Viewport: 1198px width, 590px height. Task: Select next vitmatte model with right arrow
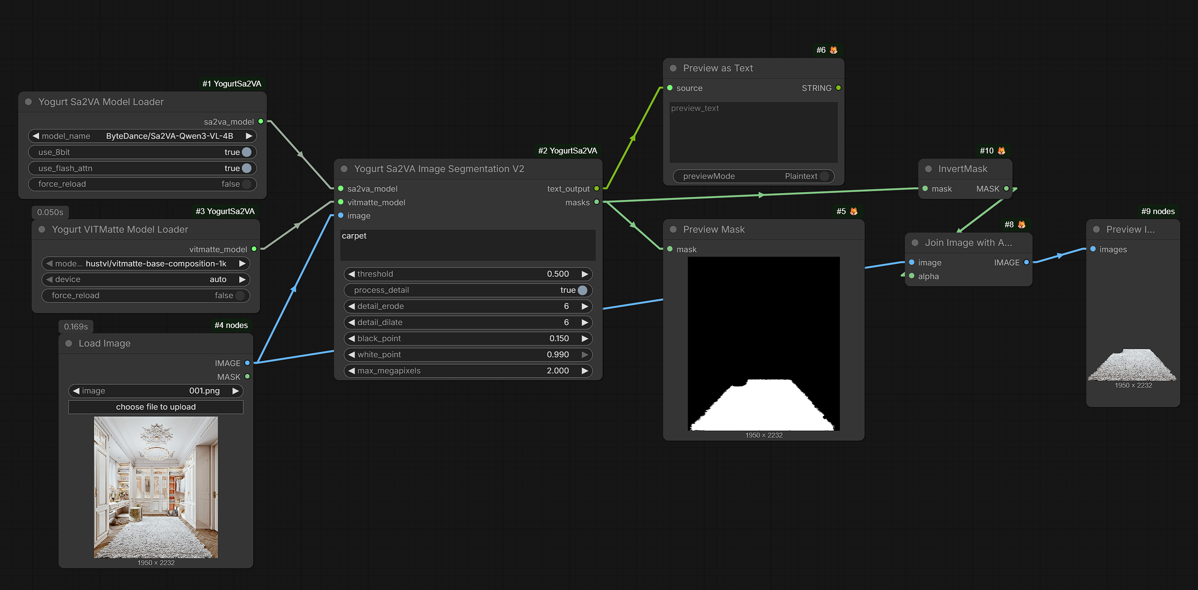(x=242, y=263)
